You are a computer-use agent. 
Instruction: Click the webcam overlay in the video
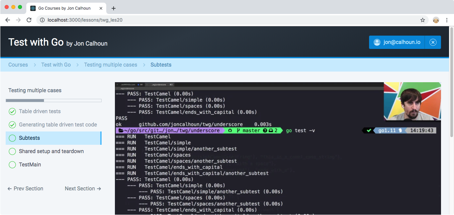coord(412,102)
